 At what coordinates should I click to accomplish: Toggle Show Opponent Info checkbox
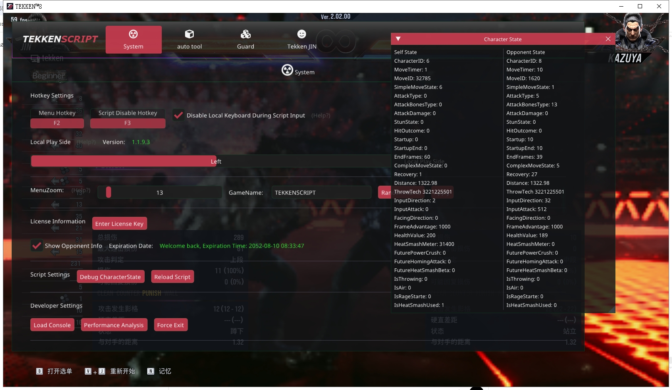[x=37, y=245]
